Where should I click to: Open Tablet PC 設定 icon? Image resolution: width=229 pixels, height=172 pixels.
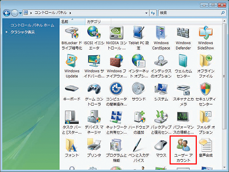click(x=138, y=38)
